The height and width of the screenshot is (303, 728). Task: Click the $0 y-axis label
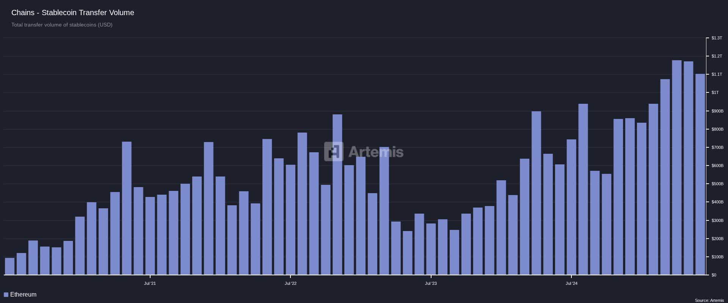(714, 275)
